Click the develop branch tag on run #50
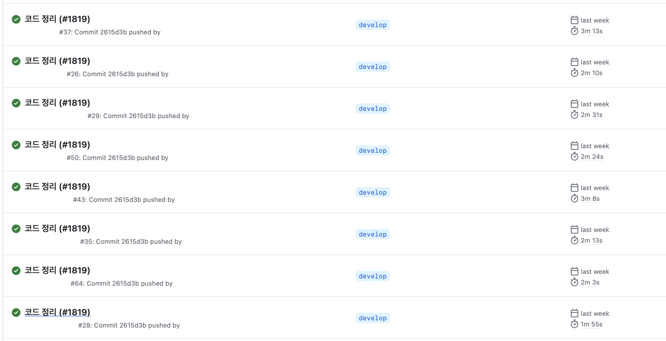Viewport: 666px width, 341px height. click(x=373, y=151)
